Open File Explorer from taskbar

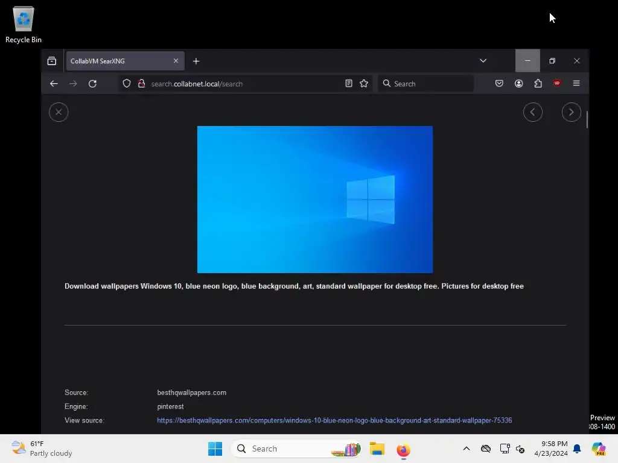click(377, 449)
